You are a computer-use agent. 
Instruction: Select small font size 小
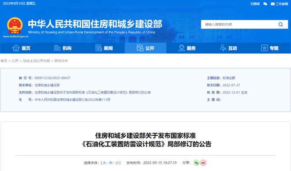coord(117,163)
